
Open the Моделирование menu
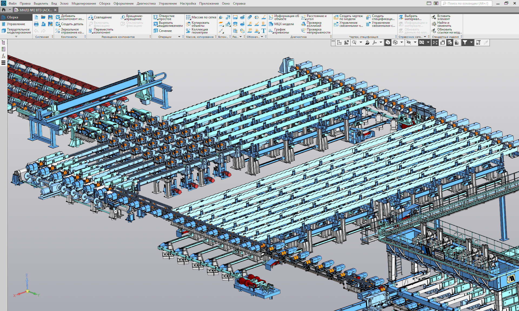(x=84, y=4)
